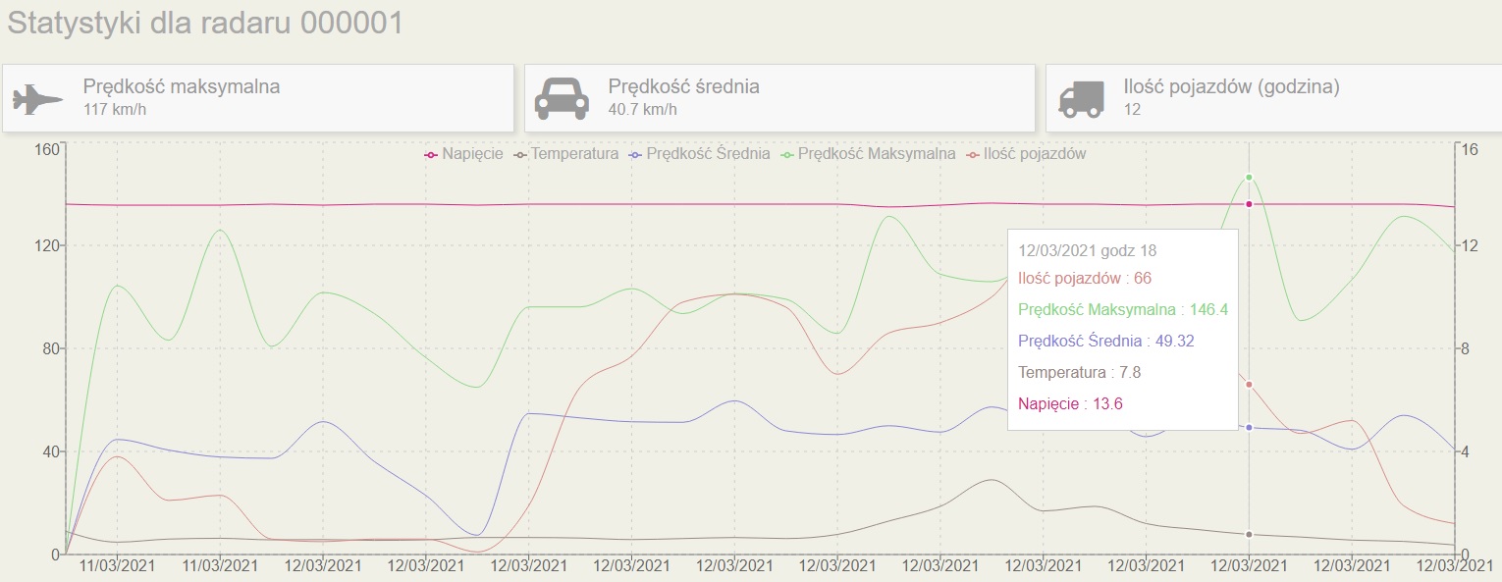Click the jet fighter icon for maximum speed
Viewport: 1502px width, 582px height.
click(38, 98)
